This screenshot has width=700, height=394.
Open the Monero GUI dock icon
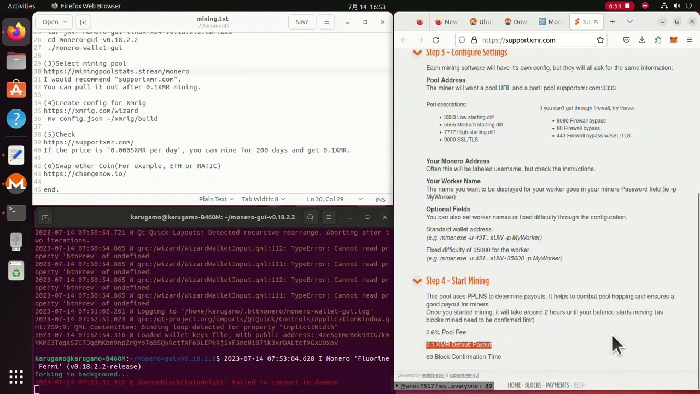tap(16, 183)
